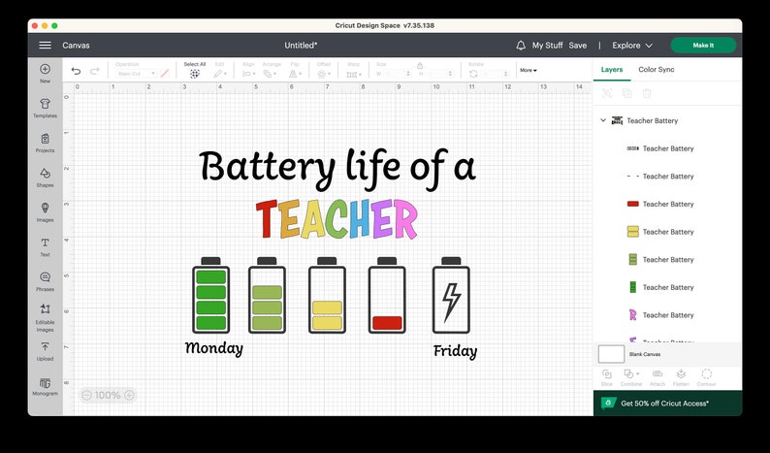Click the rainbow TEACHER text on canvas
770x453 pixels.
337,219
